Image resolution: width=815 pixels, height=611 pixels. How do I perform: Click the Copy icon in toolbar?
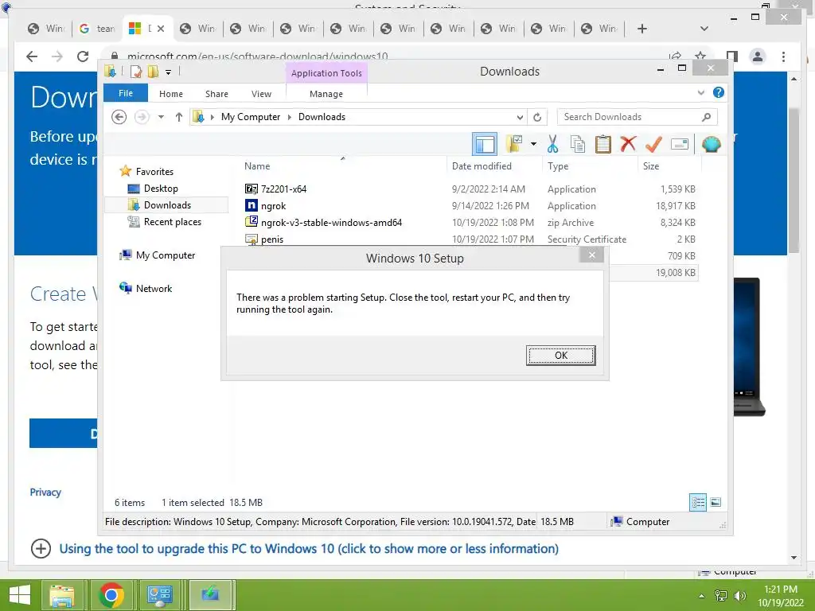(578, 144)
